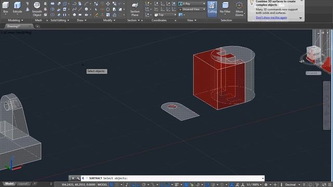Click the solid intersect icon in Solid Editing
The width and height of the screenshot is (333, 187).
[52, 15]
